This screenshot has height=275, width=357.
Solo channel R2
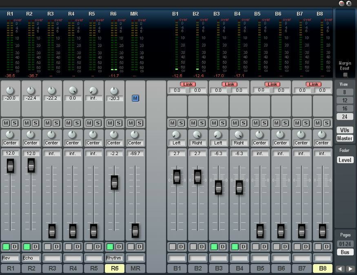click(35, 123)
